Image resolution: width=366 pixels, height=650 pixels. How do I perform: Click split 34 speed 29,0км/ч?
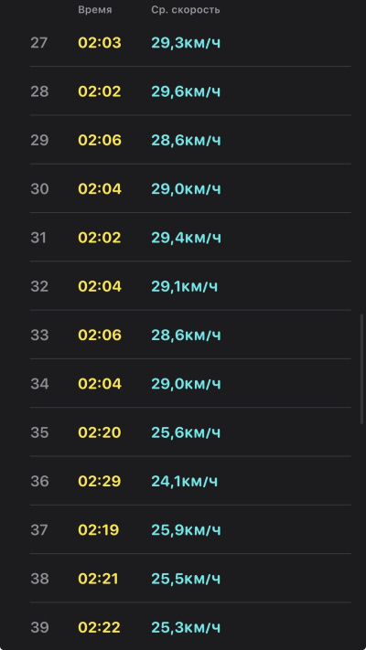186,384
